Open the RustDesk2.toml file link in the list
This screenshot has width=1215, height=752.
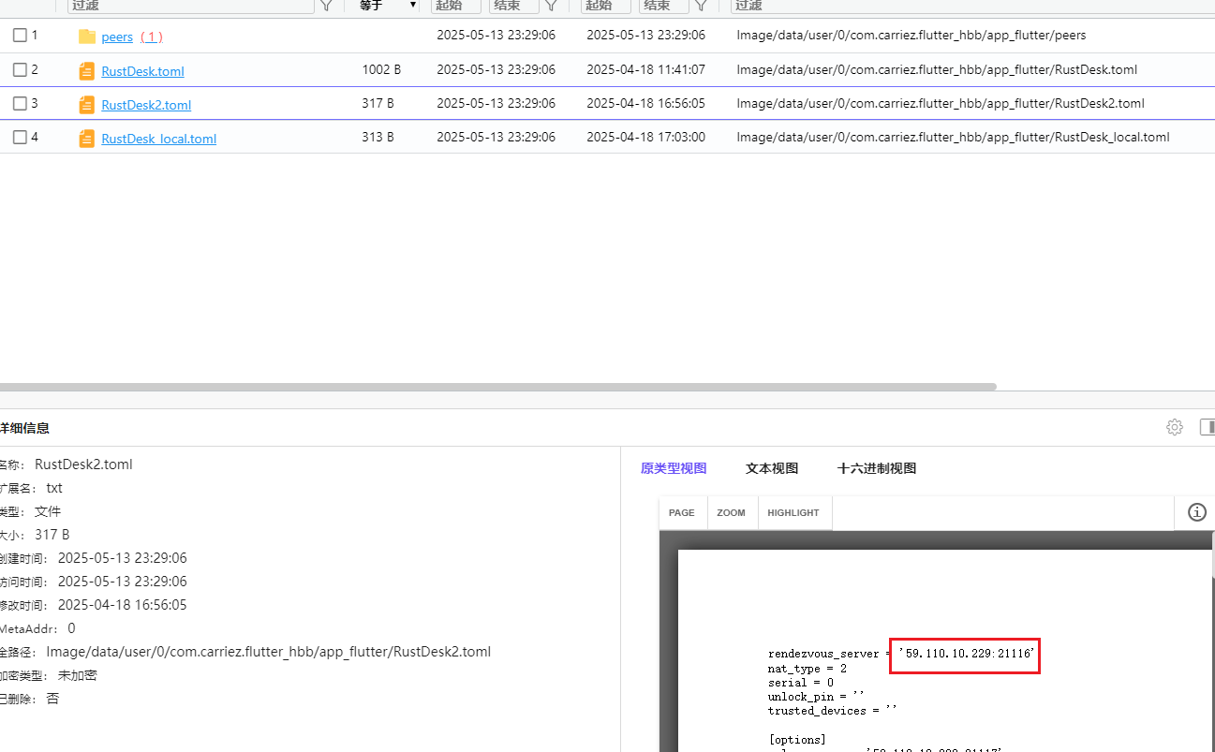click(146, 105)
